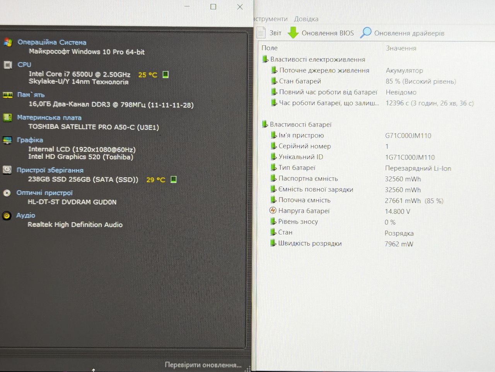Click the CPU chip icon in Speccy

coord(8,65)
